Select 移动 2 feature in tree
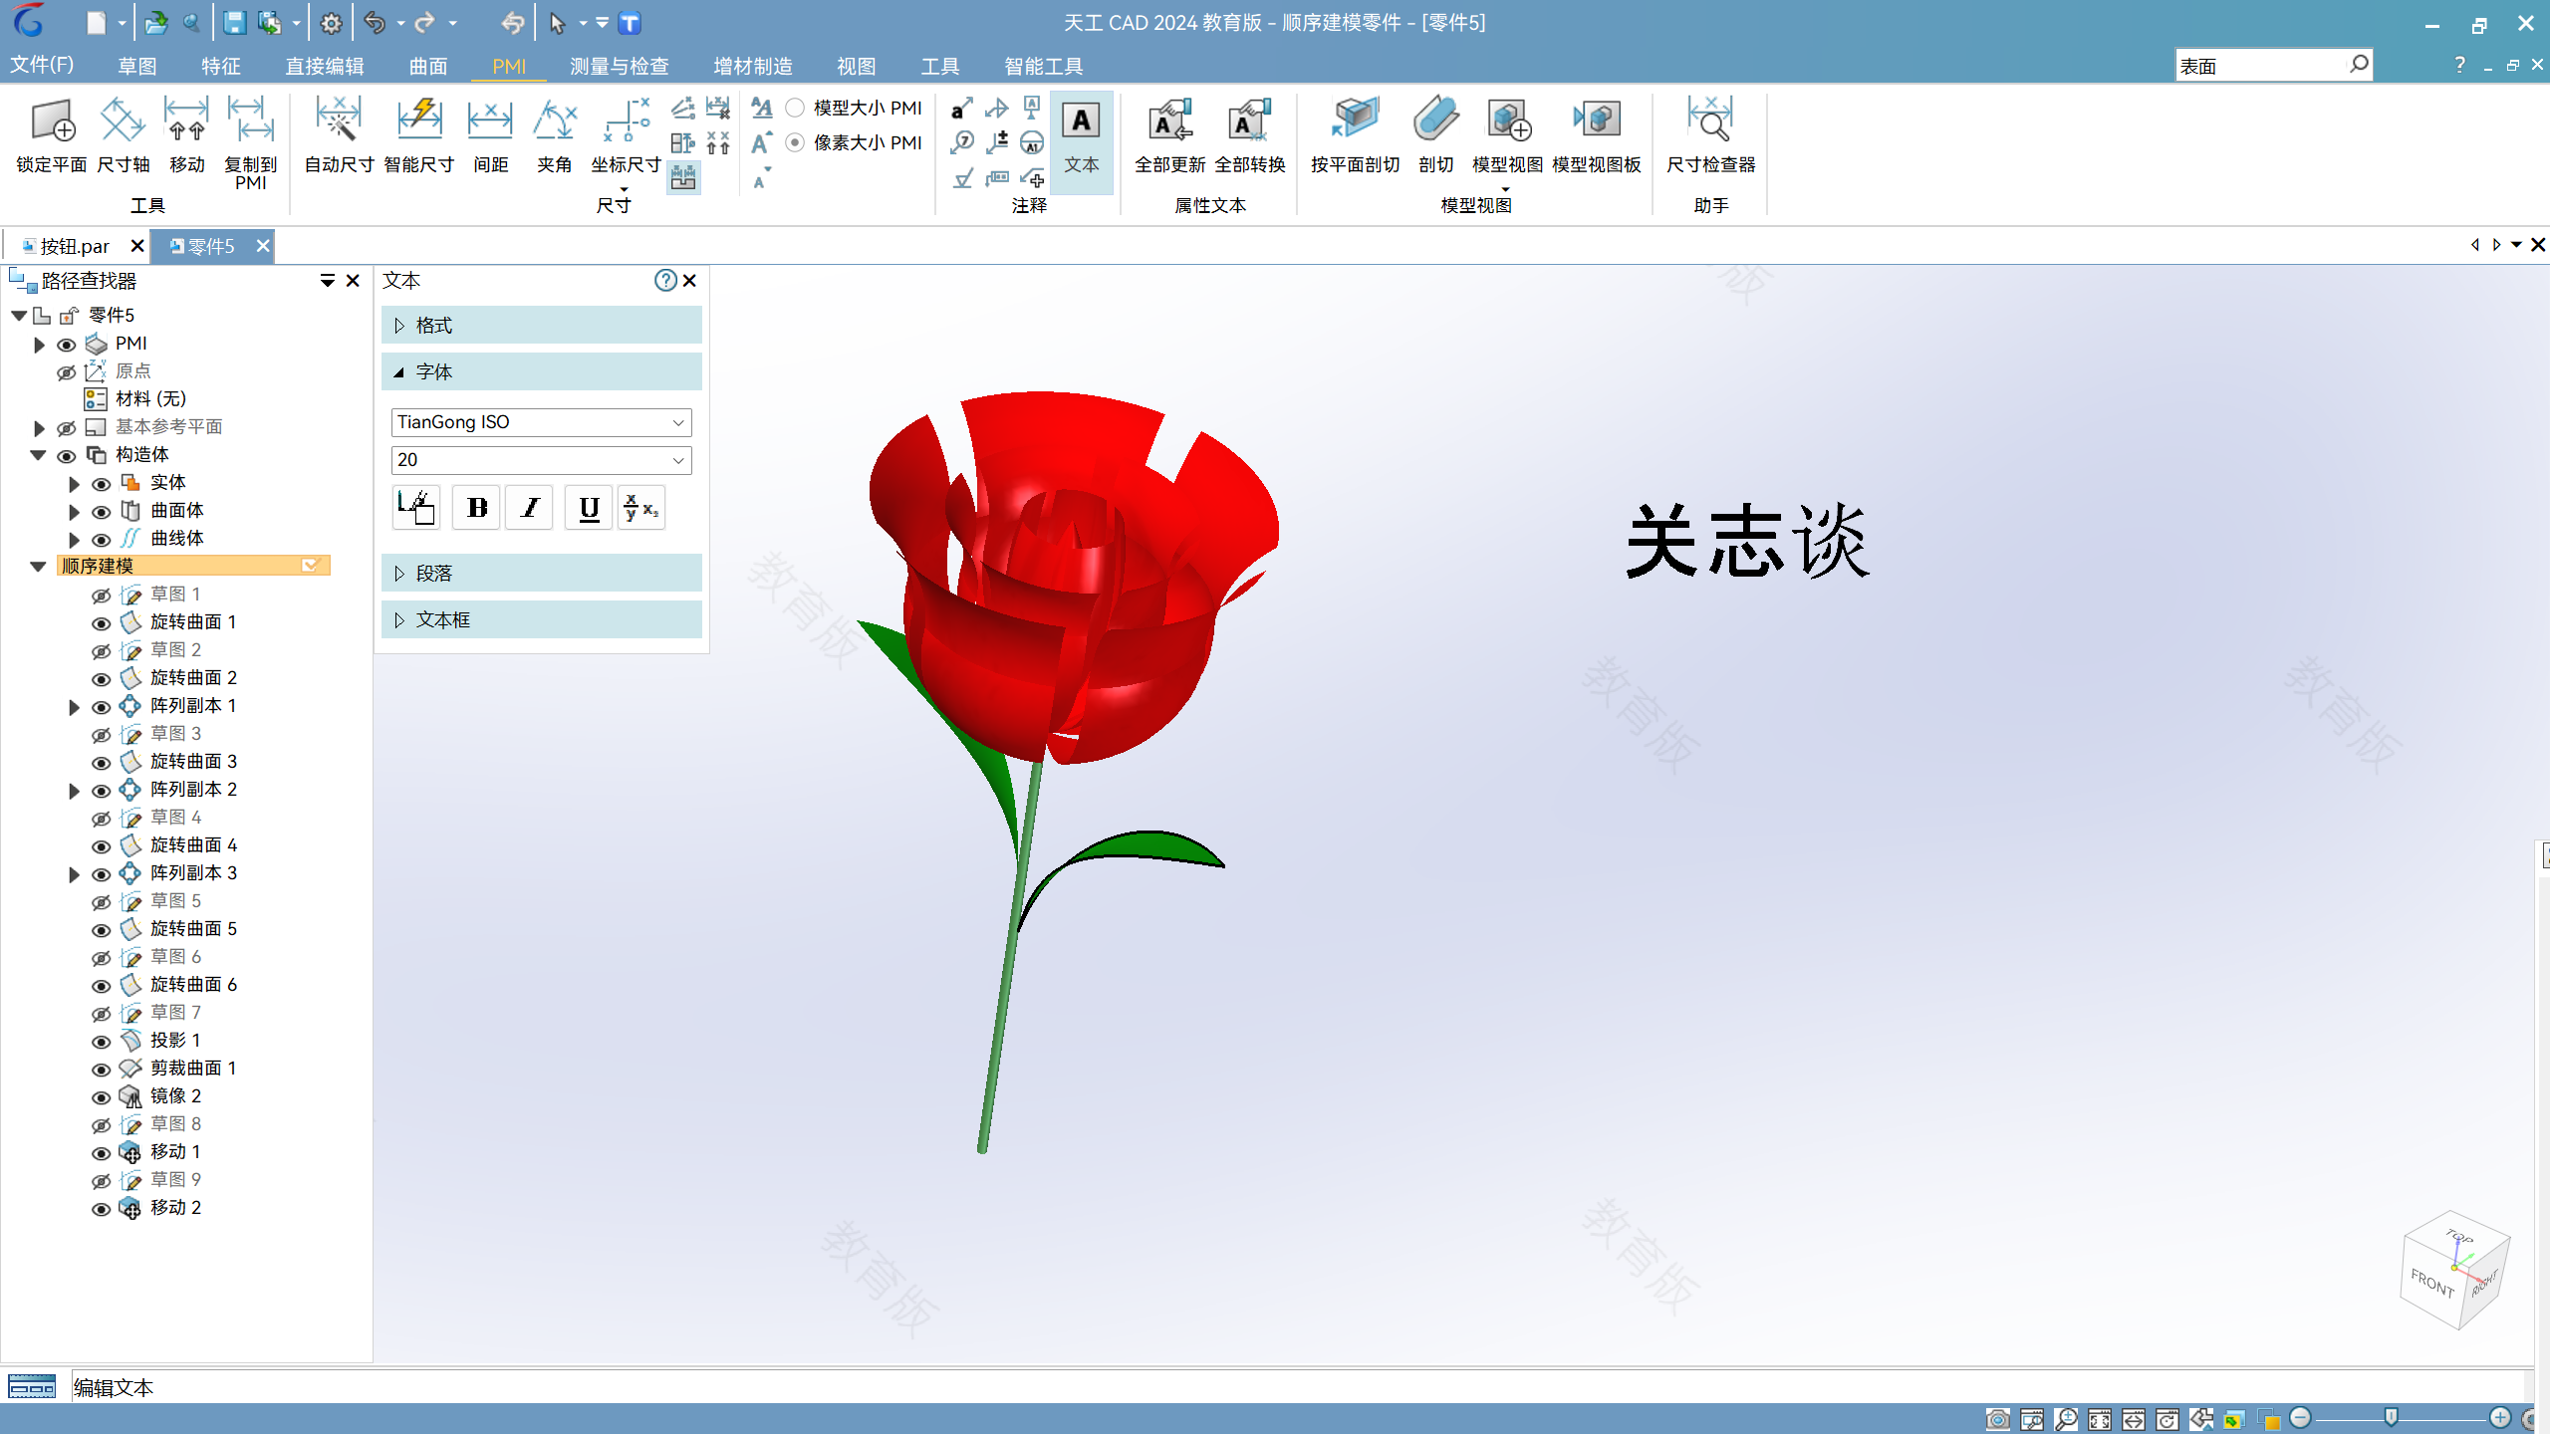Viewport: 2550px width, 1434px height. (x=175, y=1208)
